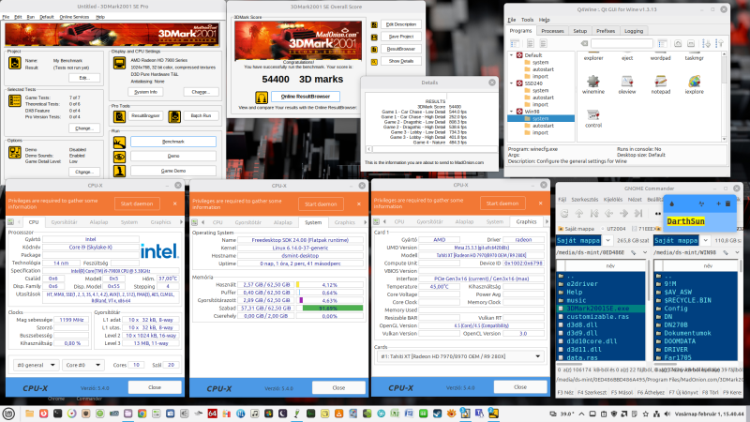The width and height of the screenshot is (750, 422).
Task: Open the winemine program icon in Q4Wine
Action: (x=593, y=82)
